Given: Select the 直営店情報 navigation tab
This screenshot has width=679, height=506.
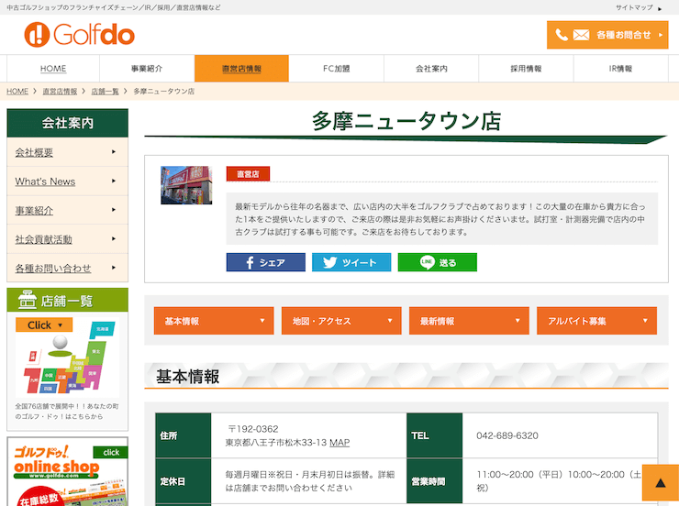Looking at the screenshot, I should coord(241,69).
